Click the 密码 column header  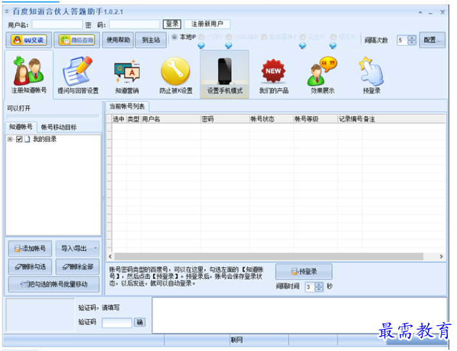coord(225,119)
